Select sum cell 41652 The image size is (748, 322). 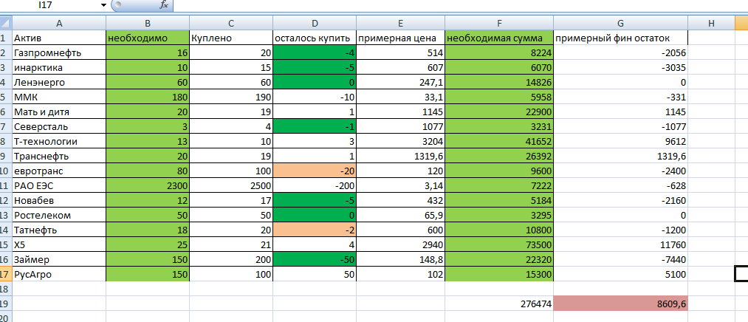click(x=499, y=142)
